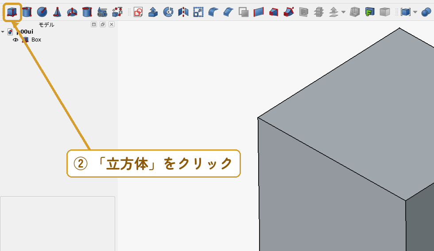Image resolution: width=434 pixels, height=251 pixels.
Task: Create a new sketch
Action: click(x=138, y=12)
